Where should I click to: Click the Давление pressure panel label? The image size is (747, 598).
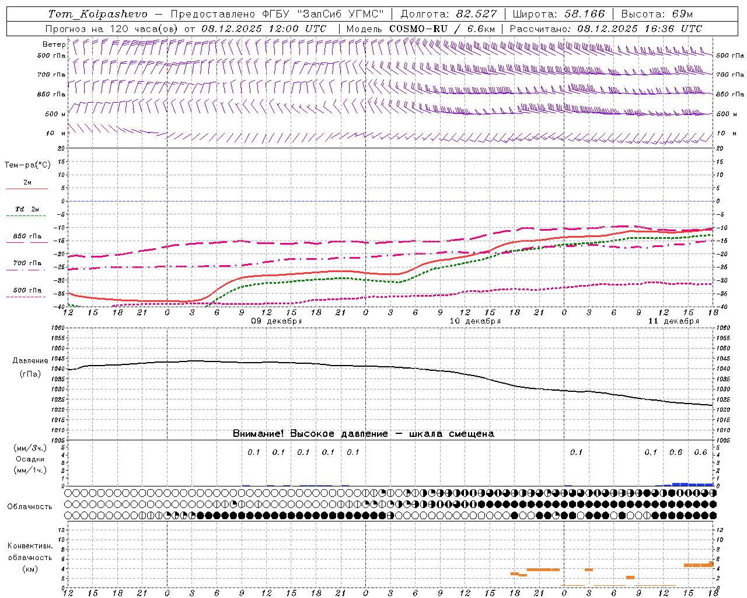coord(30,361)
